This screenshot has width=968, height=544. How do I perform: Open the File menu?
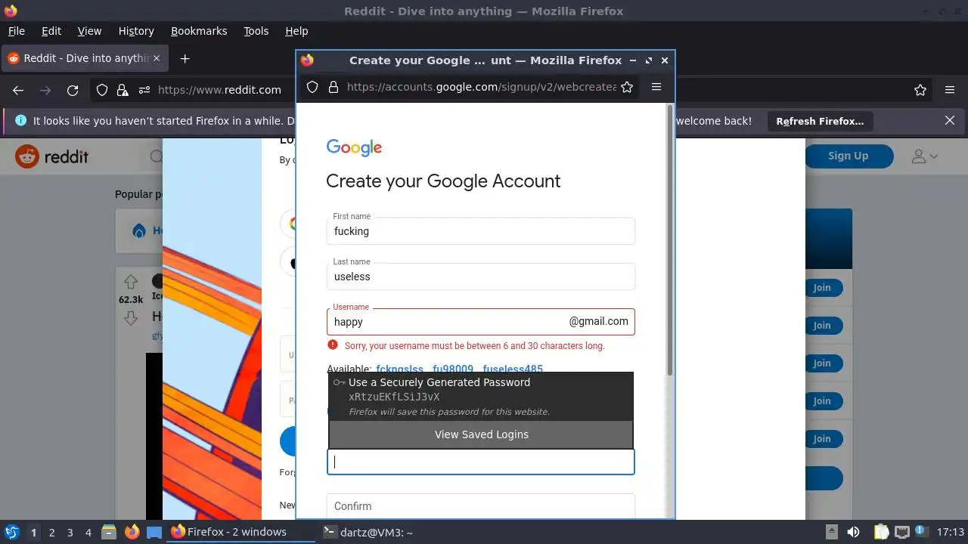tap(16, 31)
